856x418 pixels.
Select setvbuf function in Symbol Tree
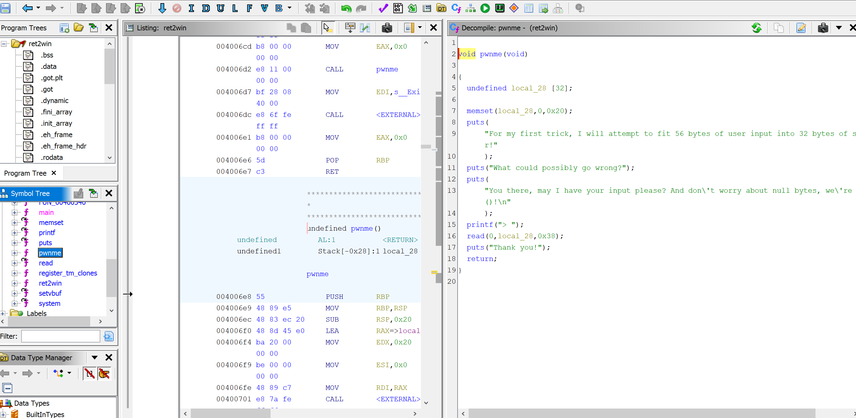click(x=50, y=294)
